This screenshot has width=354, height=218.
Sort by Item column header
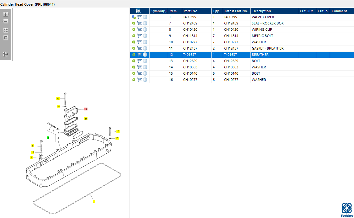click(175, 11)
